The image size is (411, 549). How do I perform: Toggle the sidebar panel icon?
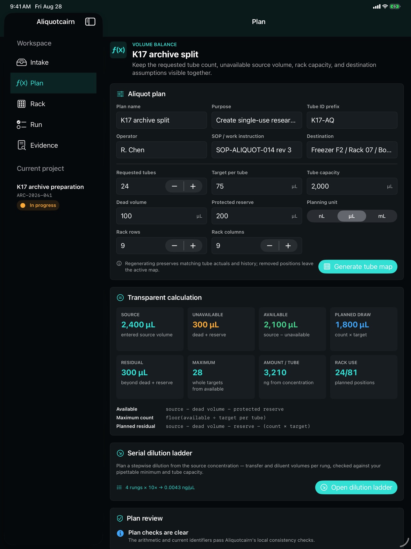click(90, 22)
